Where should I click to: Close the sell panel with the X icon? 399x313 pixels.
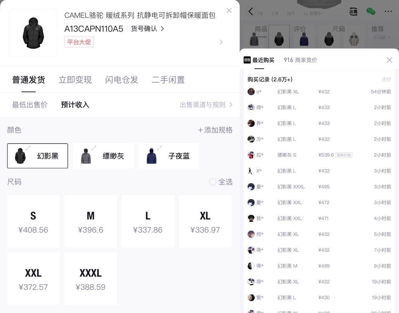229,11
